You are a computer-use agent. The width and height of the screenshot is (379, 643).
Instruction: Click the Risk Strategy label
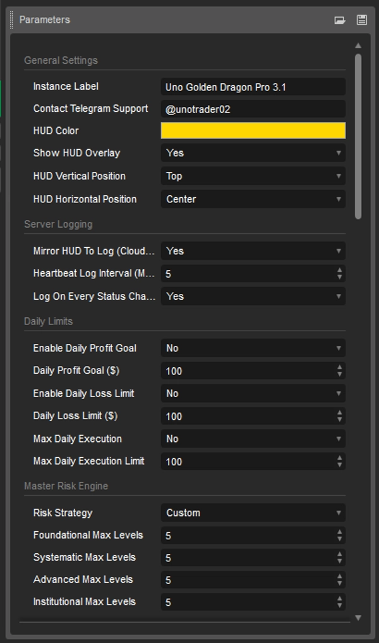click(x=63, y=513)
